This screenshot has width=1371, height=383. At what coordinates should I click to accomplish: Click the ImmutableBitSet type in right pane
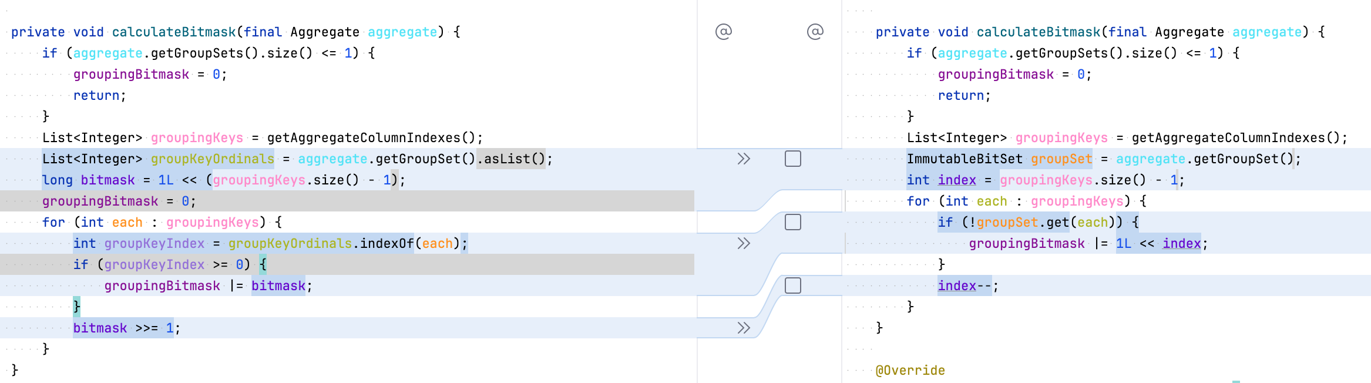click(x=965, y=159)
